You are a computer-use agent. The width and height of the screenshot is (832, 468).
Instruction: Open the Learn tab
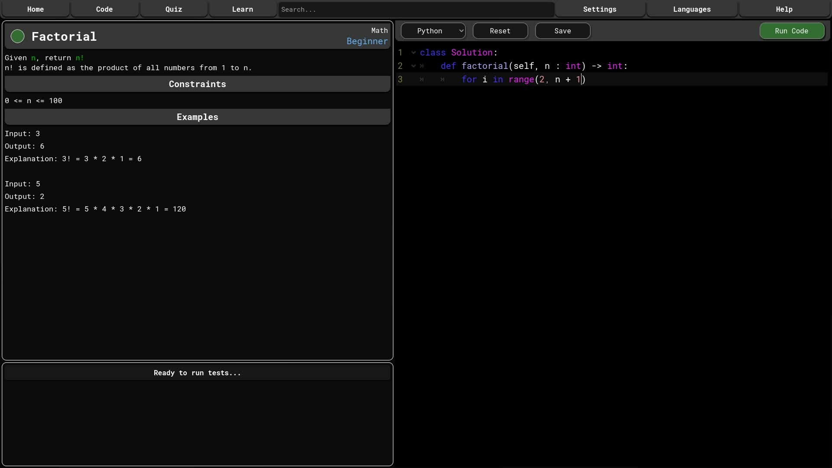point(243,9)
